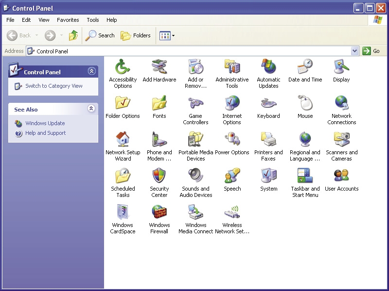
Task: Open the Forward history dropdown arrow
Action: pos(61,35)
